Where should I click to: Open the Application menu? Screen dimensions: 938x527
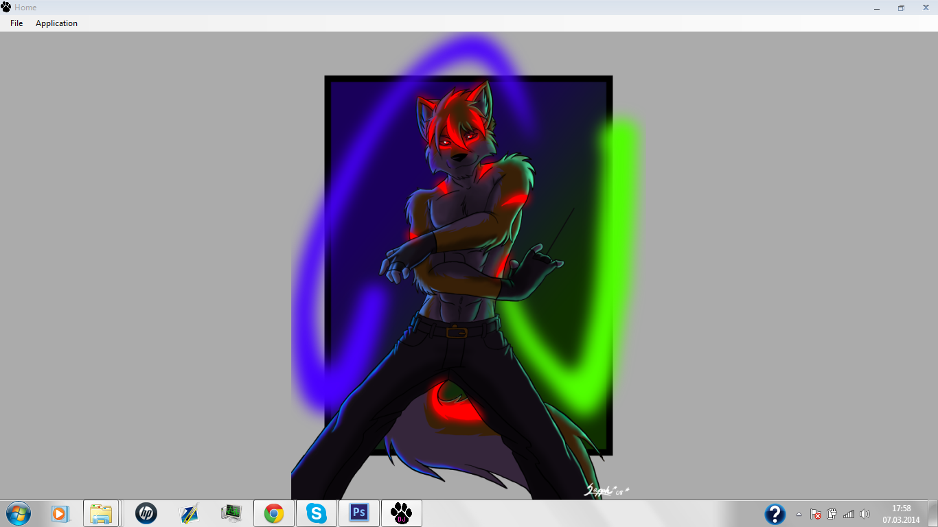(x=56, y=23)
